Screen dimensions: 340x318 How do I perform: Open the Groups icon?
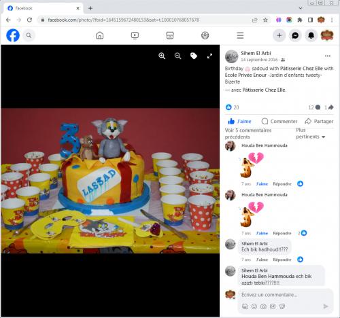point(205,35)
